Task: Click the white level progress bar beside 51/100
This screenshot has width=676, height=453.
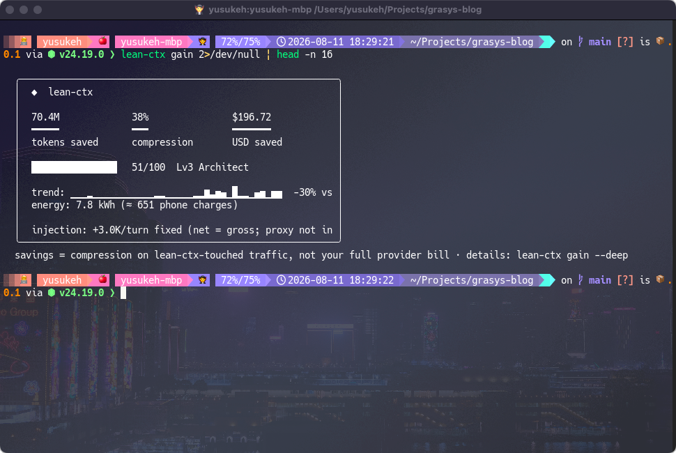Action: (x=74, y=167)
